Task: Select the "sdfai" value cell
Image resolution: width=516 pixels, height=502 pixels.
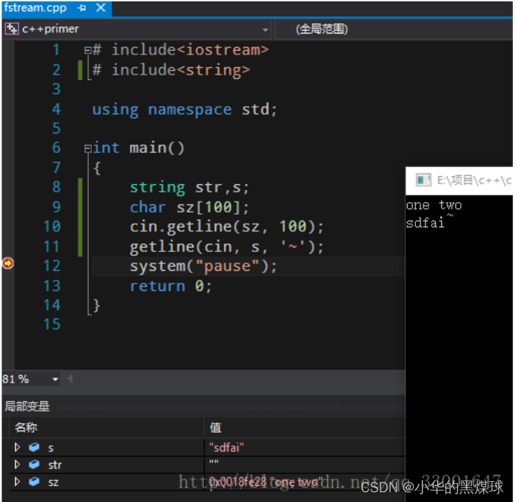Action: (305, 448)
